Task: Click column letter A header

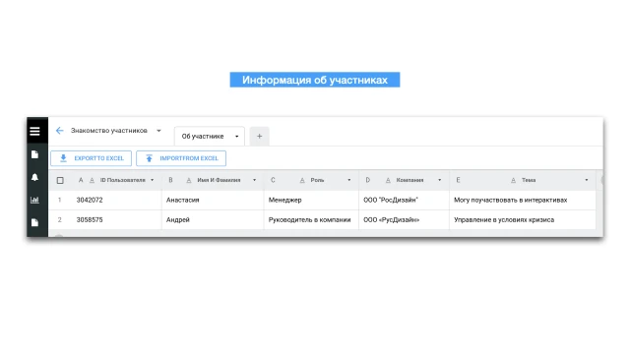Action: pos(81,180)
